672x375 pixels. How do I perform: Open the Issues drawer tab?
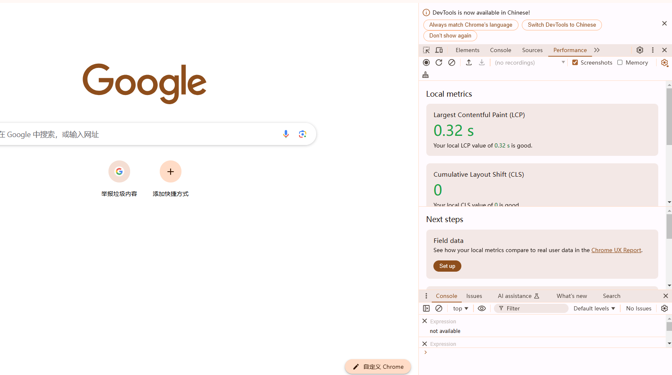point(474,296)
